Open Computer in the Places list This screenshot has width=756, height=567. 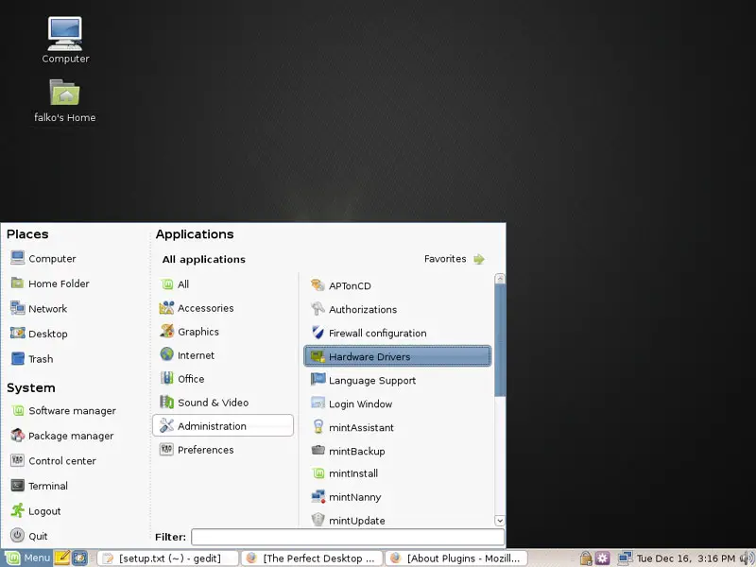(x=43, y=258)
